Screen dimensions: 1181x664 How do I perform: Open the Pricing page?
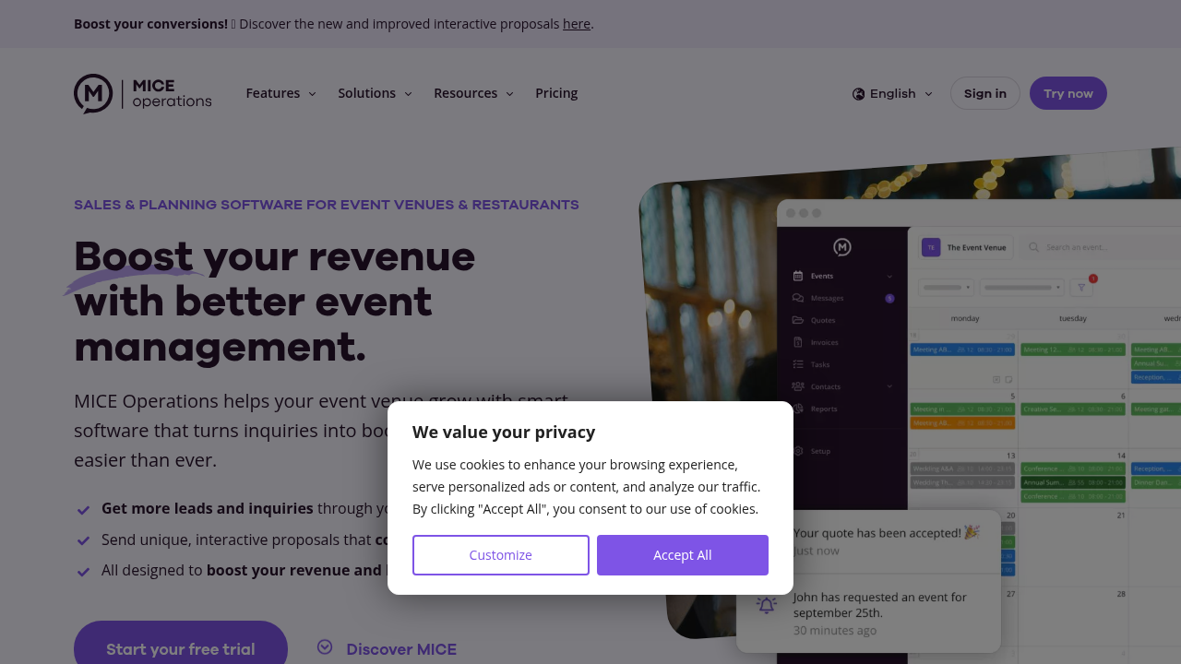click(556, 93)
